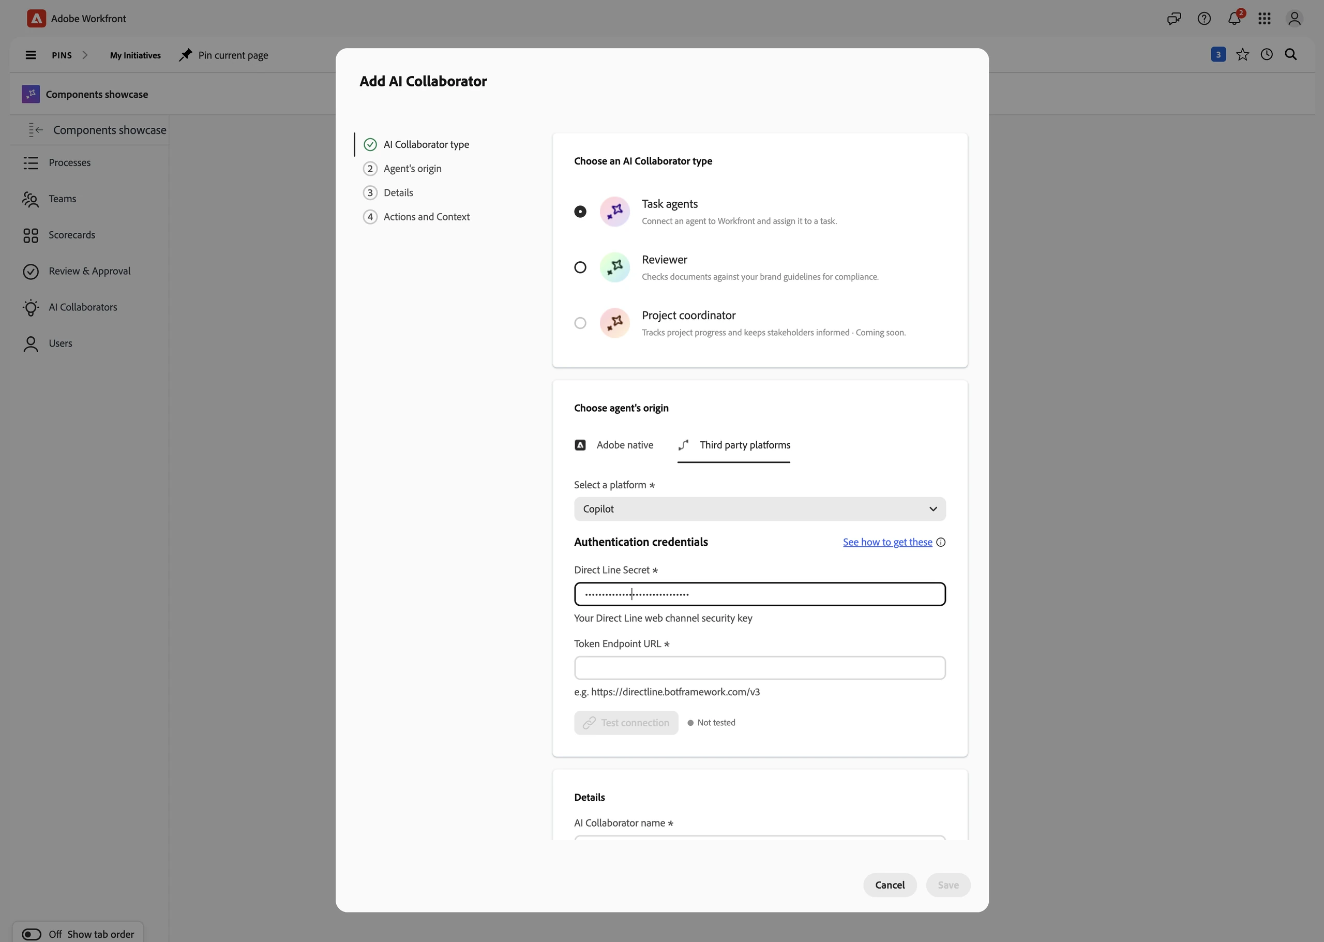Viewport: 1324px width, 942px height.
Task: Open the apps grid switcher
Action: click(x=1265, y=19)
